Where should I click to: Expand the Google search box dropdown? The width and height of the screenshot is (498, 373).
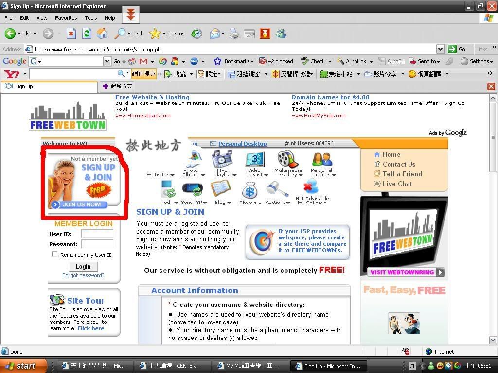(x=107, y=61)
